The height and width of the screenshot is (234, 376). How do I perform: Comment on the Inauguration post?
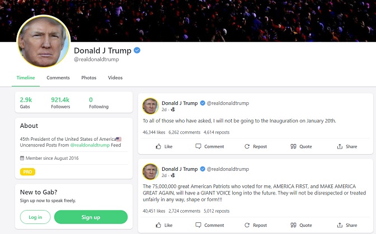pos(210,146)
